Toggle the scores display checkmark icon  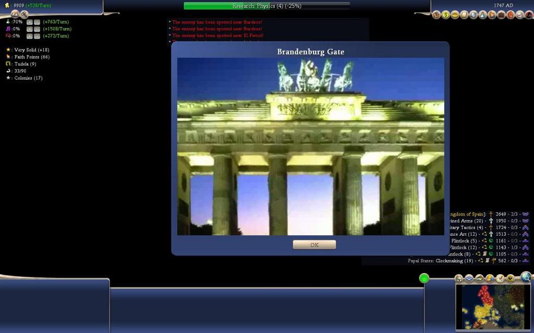tap(500, 278)
